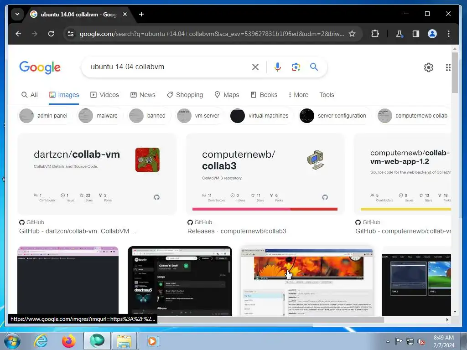The image size is (467, 350).
Task: Expand the More search options
Action: pos(298,95)
